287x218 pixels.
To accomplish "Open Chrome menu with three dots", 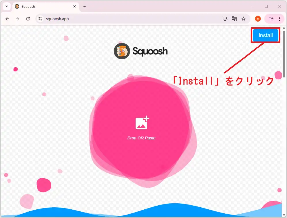I will (x=280, y=19).
